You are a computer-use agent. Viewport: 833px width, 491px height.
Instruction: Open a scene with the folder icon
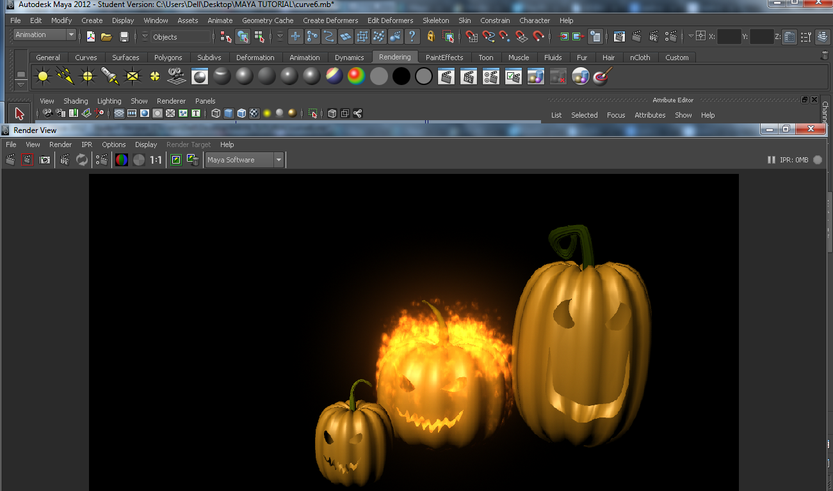(107, 36)
